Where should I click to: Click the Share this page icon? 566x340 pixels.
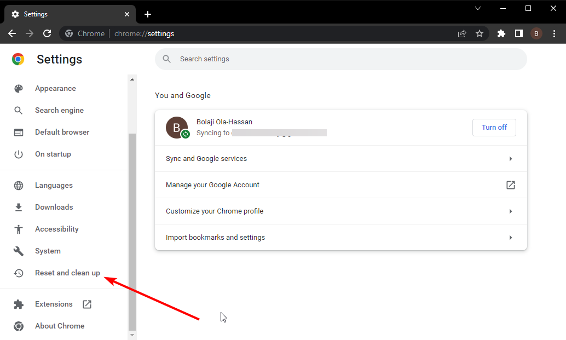[x=462, y=33]
